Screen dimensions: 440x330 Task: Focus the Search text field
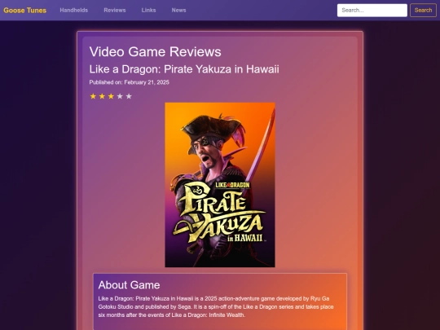[x=372, y=11]
